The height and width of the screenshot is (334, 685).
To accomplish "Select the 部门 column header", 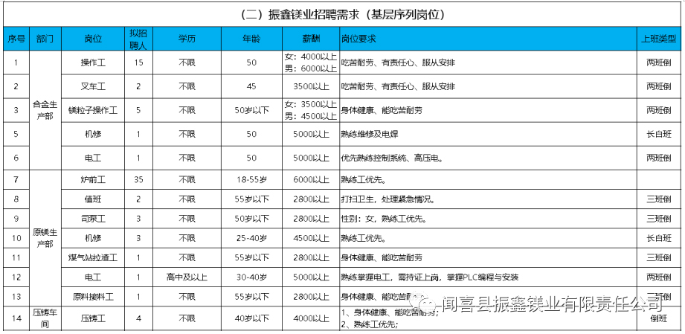I will click(44, 38).
